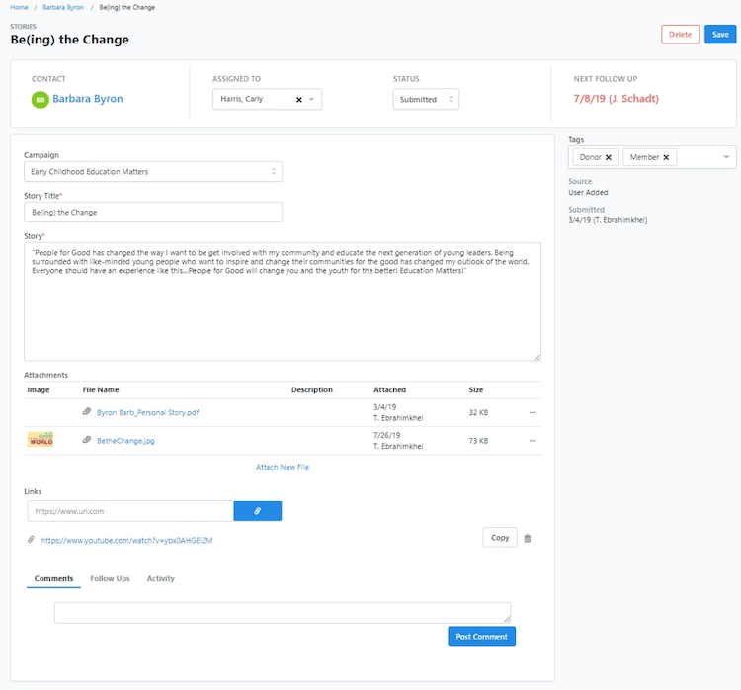Open the Campaign dropdown

click(153, 172)
